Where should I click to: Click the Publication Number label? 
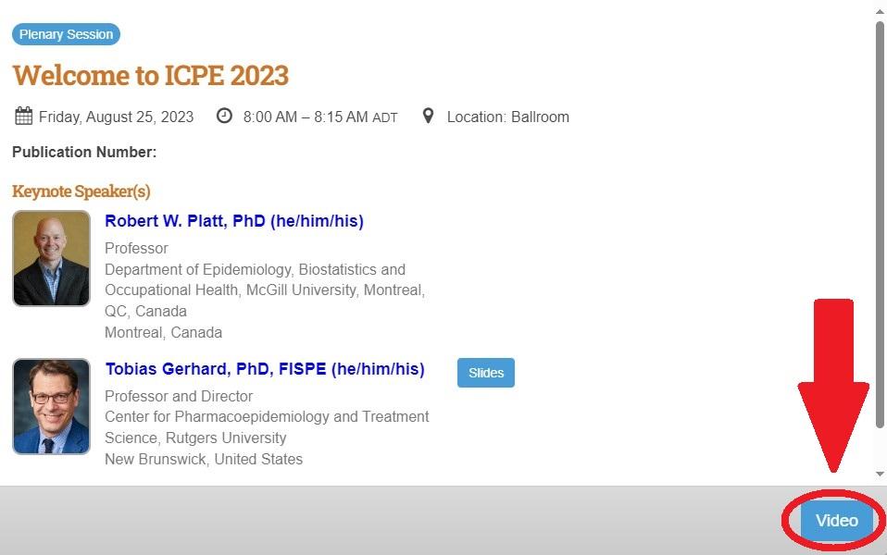(x=84, y=152)
